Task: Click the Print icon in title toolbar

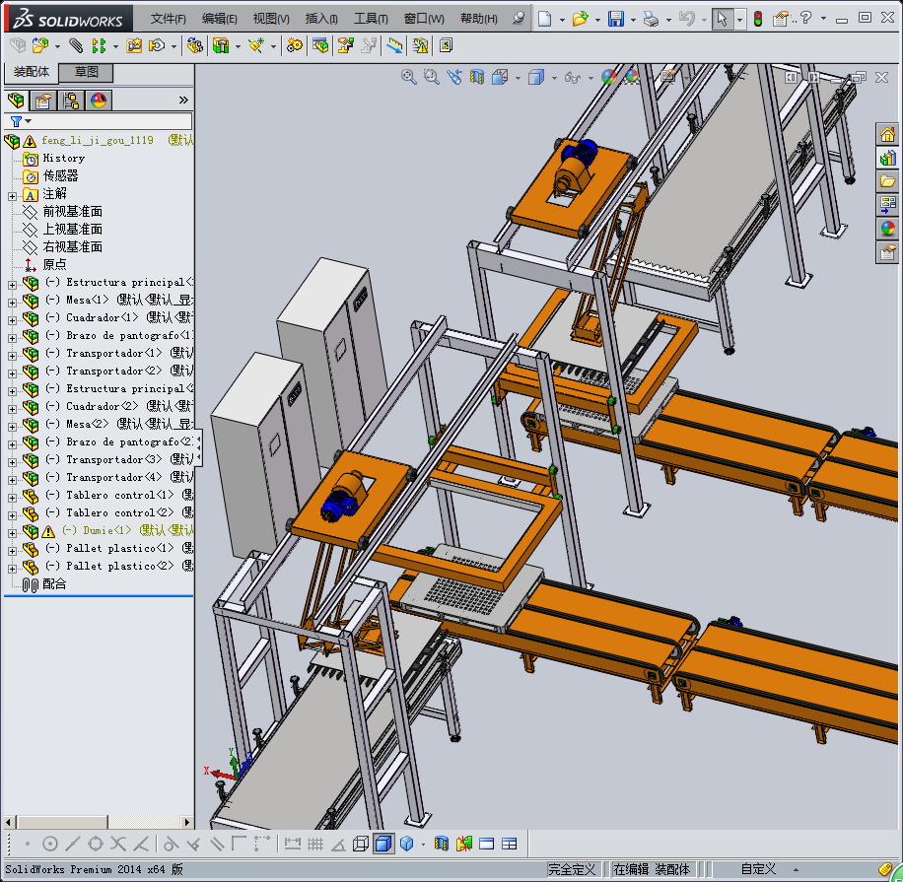Action: [650, 19]
